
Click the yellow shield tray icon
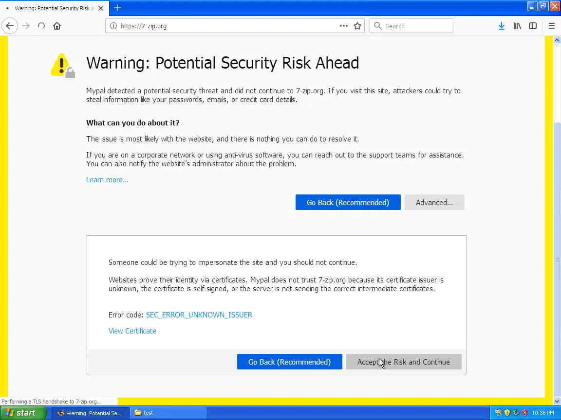pyautogui.click(x=506, y=413)
